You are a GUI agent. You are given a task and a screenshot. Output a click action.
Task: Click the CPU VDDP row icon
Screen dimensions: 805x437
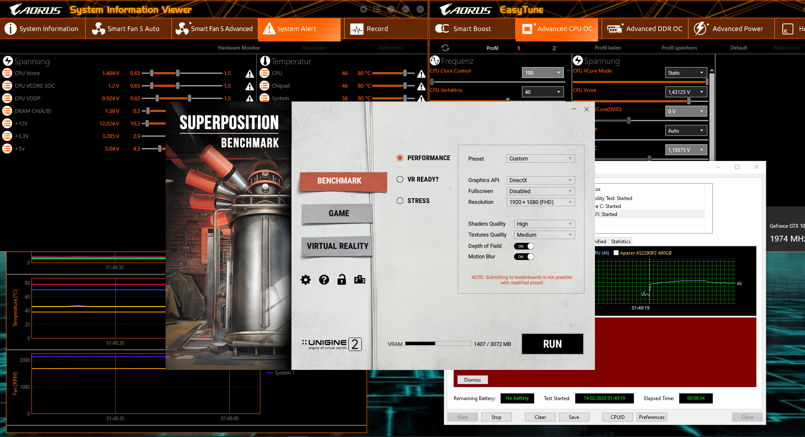click(x=7, y=98)
